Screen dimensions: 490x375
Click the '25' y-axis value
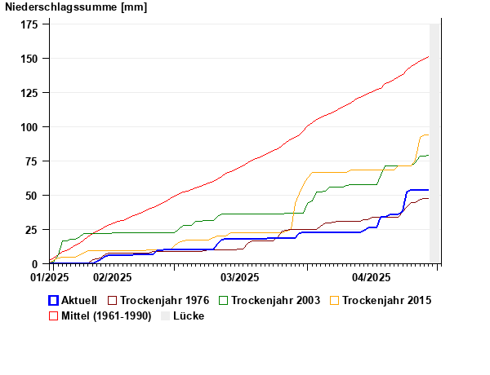32,230
